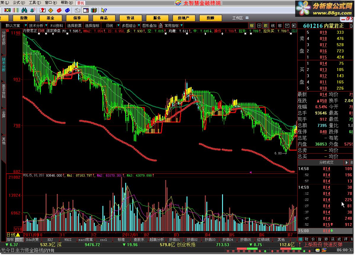Screen dimensions: 355x255
Task: Click the yellow diamond arrow icon
Action: [51, 10]
